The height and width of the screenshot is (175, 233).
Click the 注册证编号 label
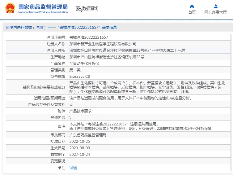pyautogui.click(x=56, y=37)
